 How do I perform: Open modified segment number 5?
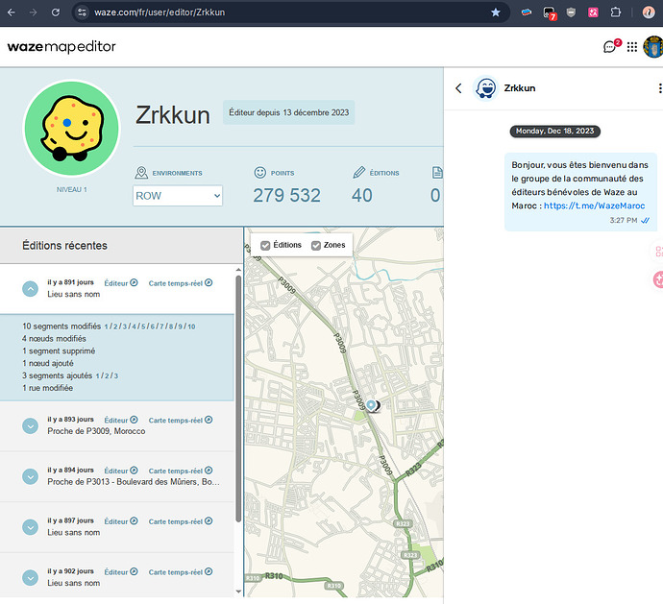click(x=143, y=326)
